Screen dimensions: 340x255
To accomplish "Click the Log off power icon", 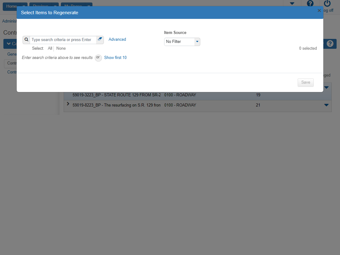I will (327, 4).
